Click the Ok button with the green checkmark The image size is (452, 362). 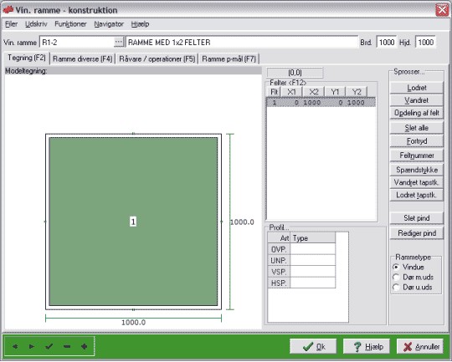(313, 346)
